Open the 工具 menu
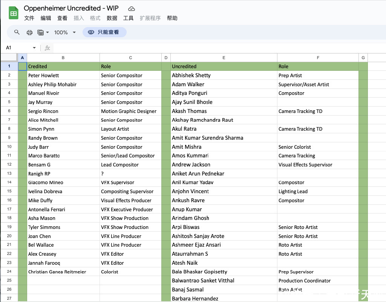The width and height of the screenshot is (386, 302). pyautogui.click(x=129, y=18)
